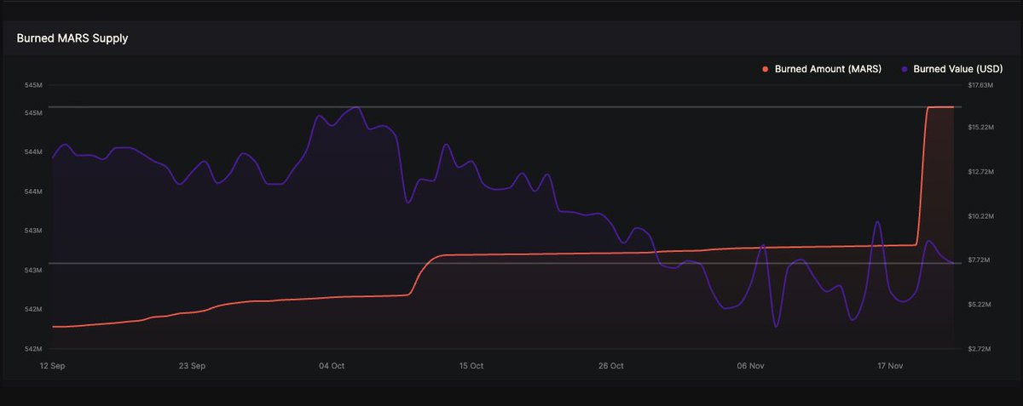
Task: Click the 23 Sep x-axis date label
Action: (193, 366)
